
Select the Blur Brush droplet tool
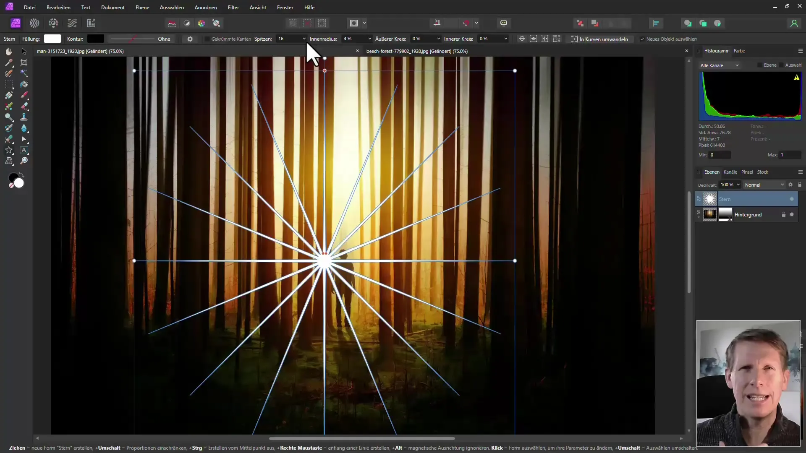click(24, 128)
